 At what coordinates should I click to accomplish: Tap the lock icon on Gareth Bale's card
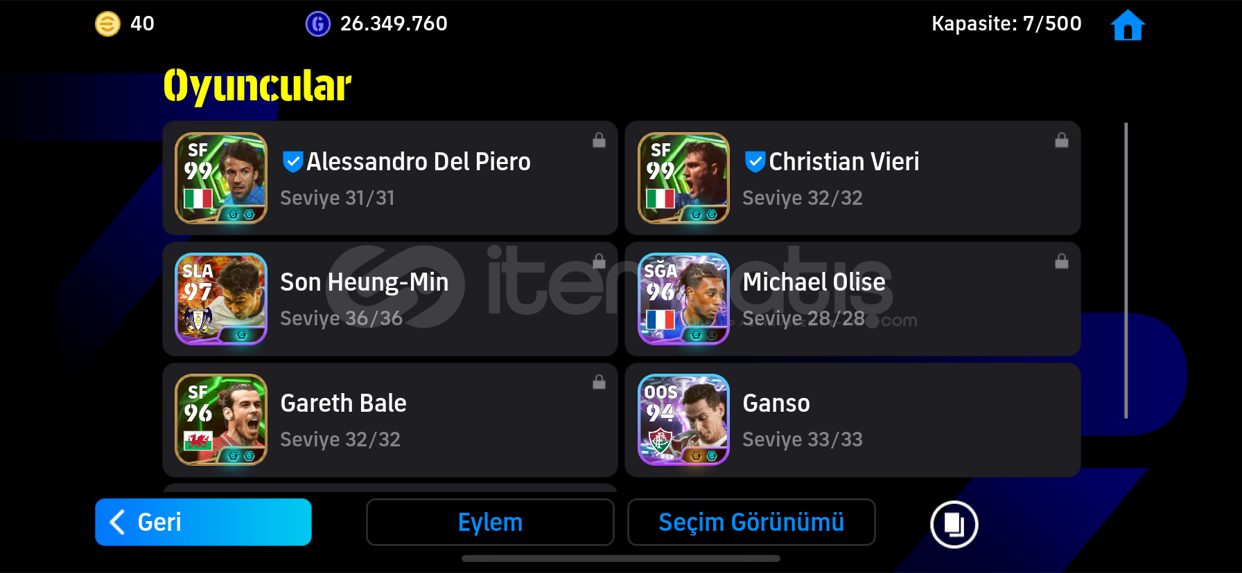click(599, 382)
